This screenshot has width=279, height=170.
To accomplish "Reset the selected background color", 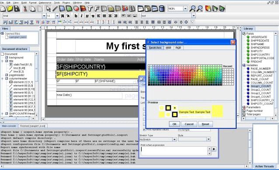I will point(206,124).
